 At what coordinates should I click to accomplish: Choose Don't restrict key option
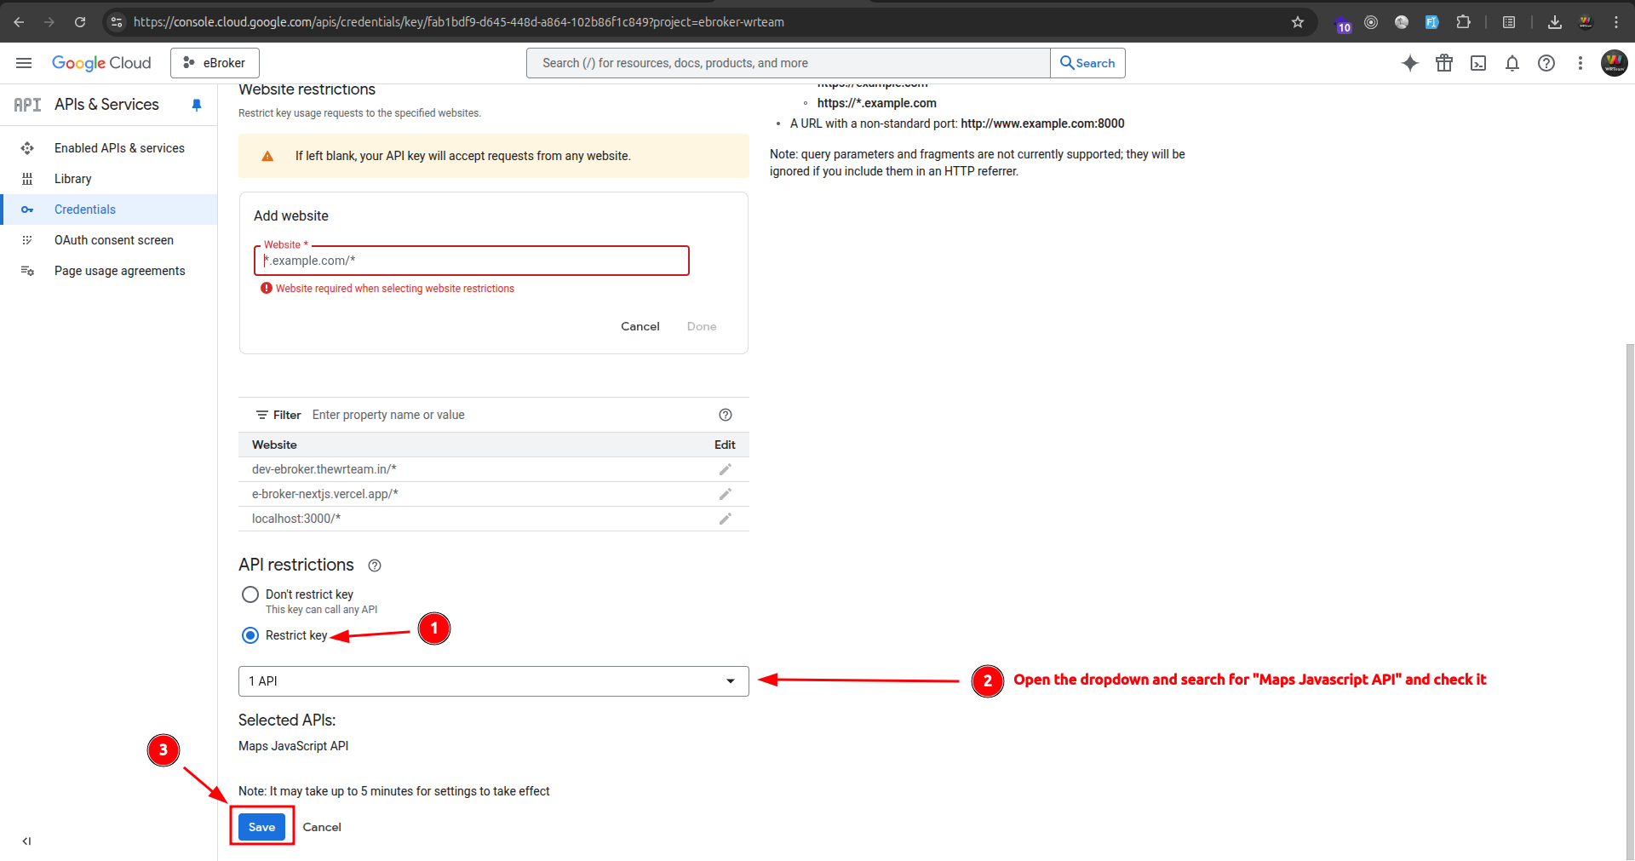pyautogui.click(x=250, y=594)
